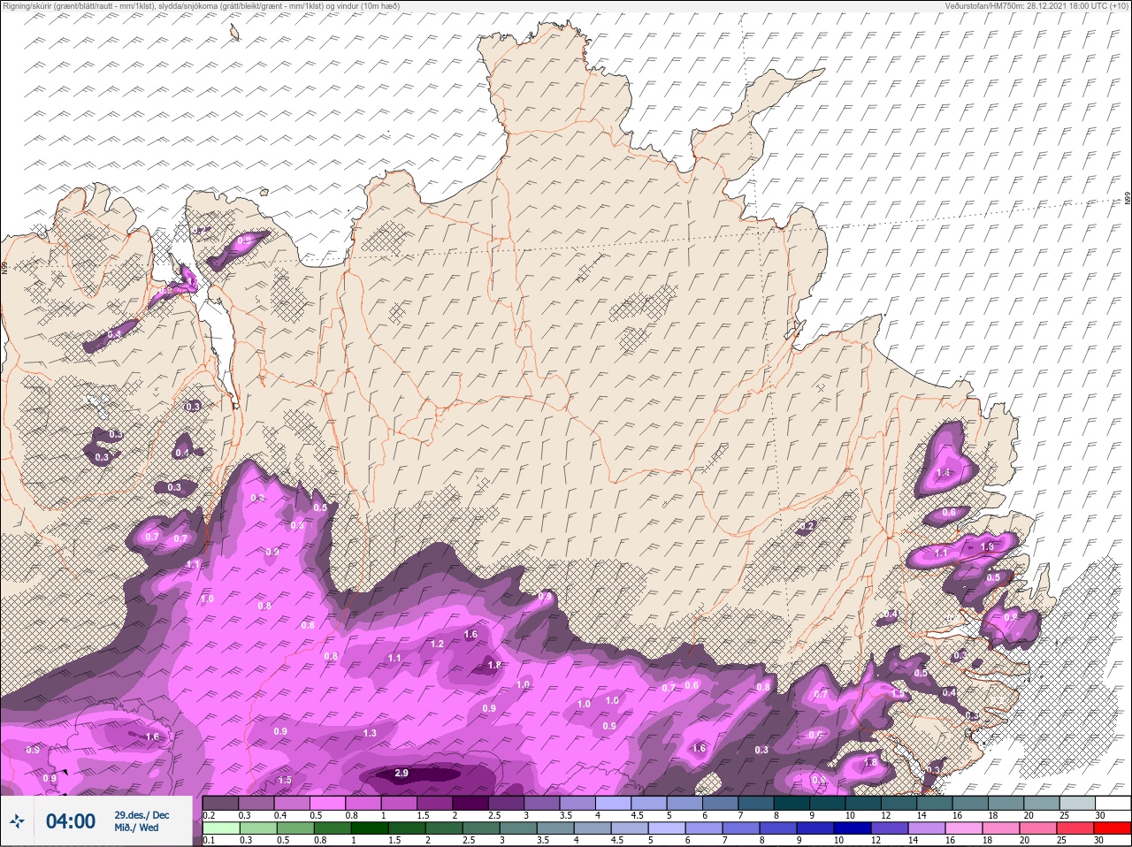
Task: Click the '1.3' precipitation value on the map
Action: click(370, 734)
